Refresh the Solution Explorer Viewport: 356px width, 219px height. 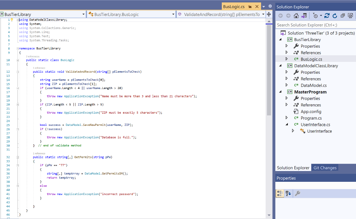tap(335, 16)
